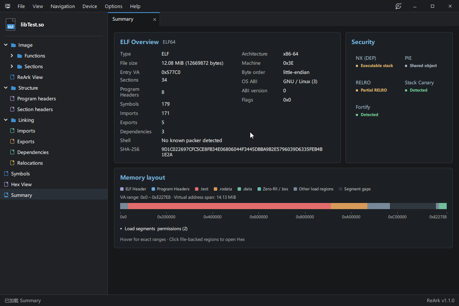The image size is (459, 306).
Task: Open the Help menu
Action: pos(135,6)
